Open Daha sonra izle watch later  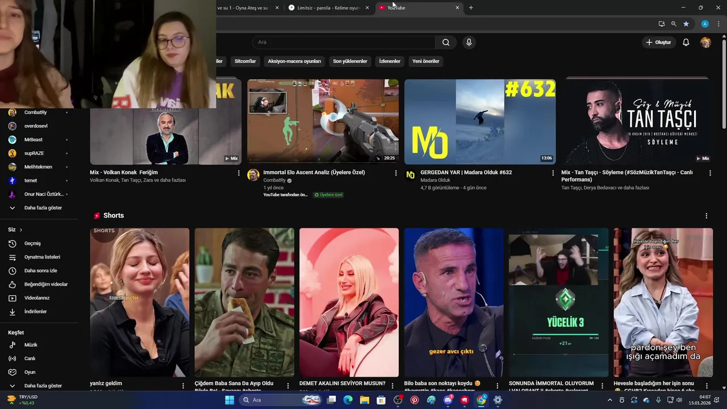click(39, 270)
